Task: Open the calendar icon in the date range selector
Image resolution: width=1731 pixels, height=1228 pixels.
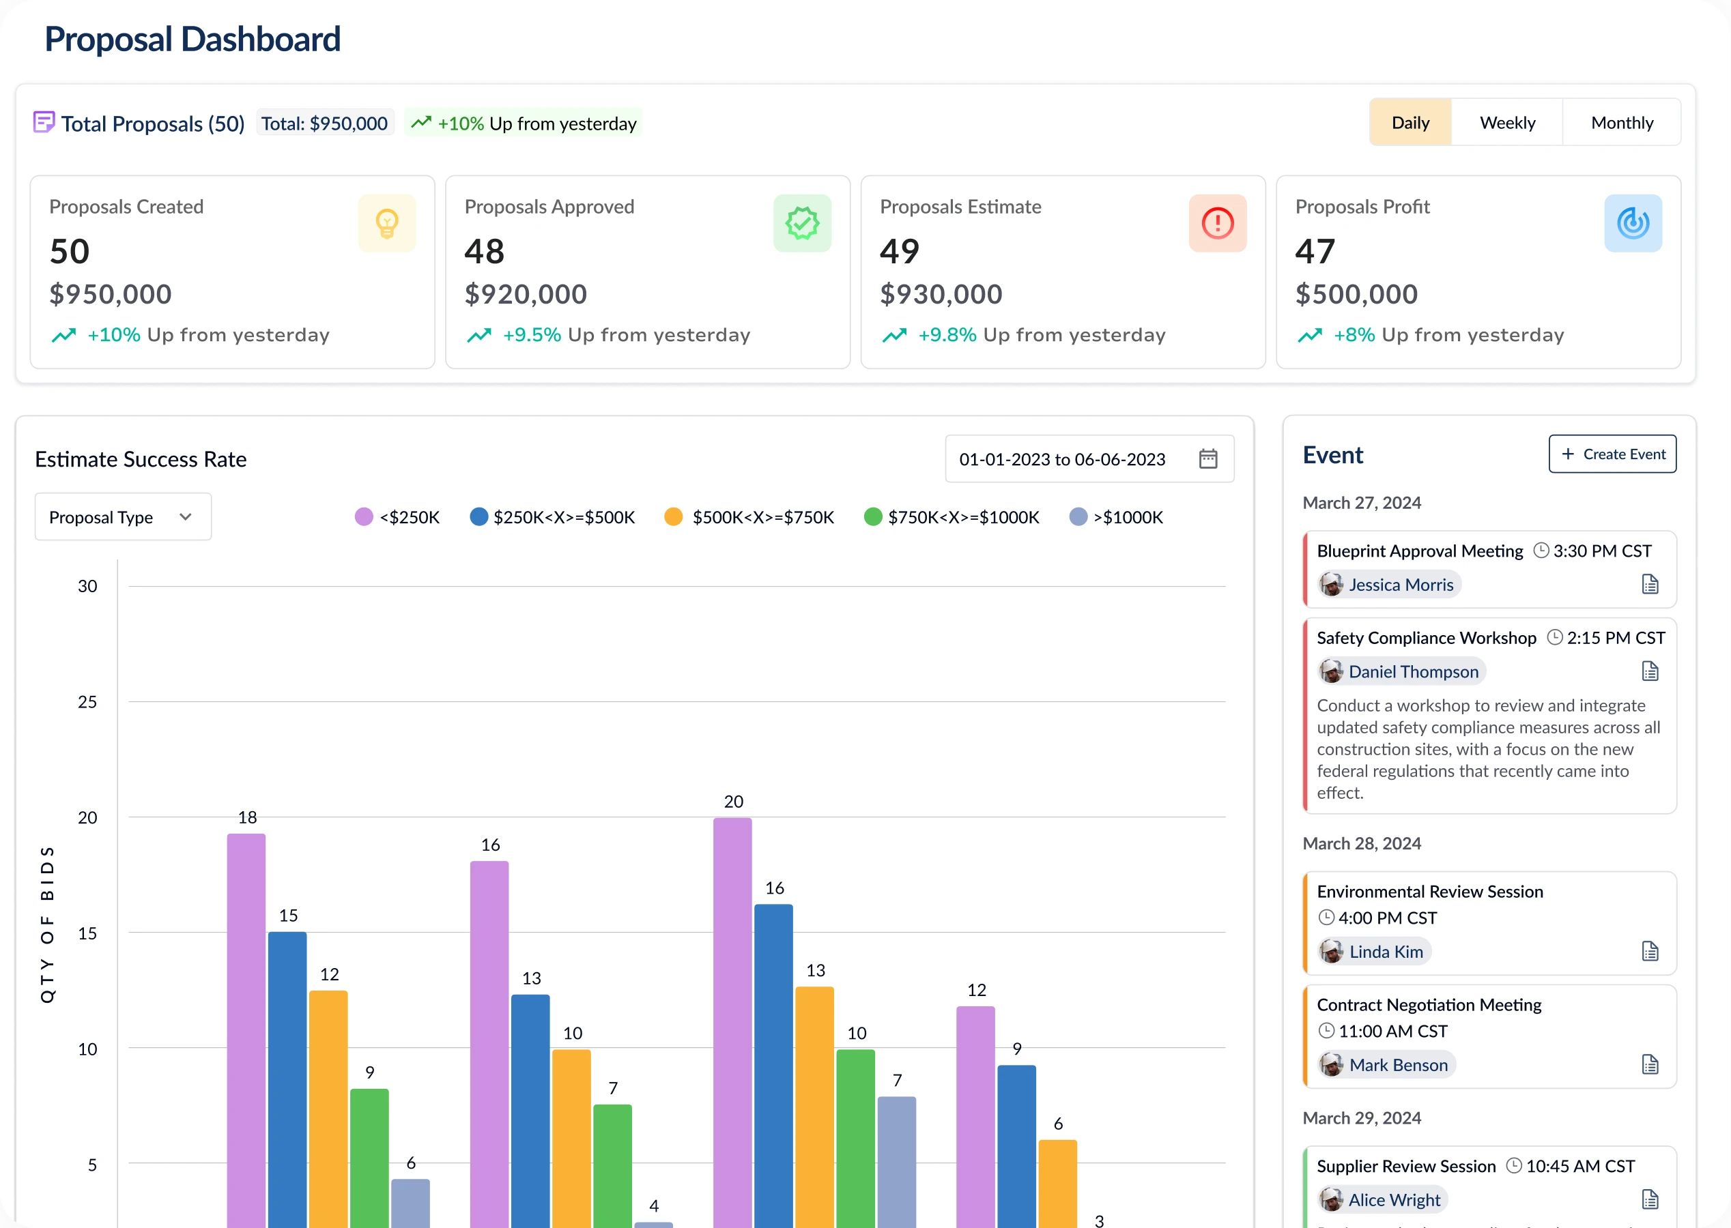Action: pos(1208,458)
